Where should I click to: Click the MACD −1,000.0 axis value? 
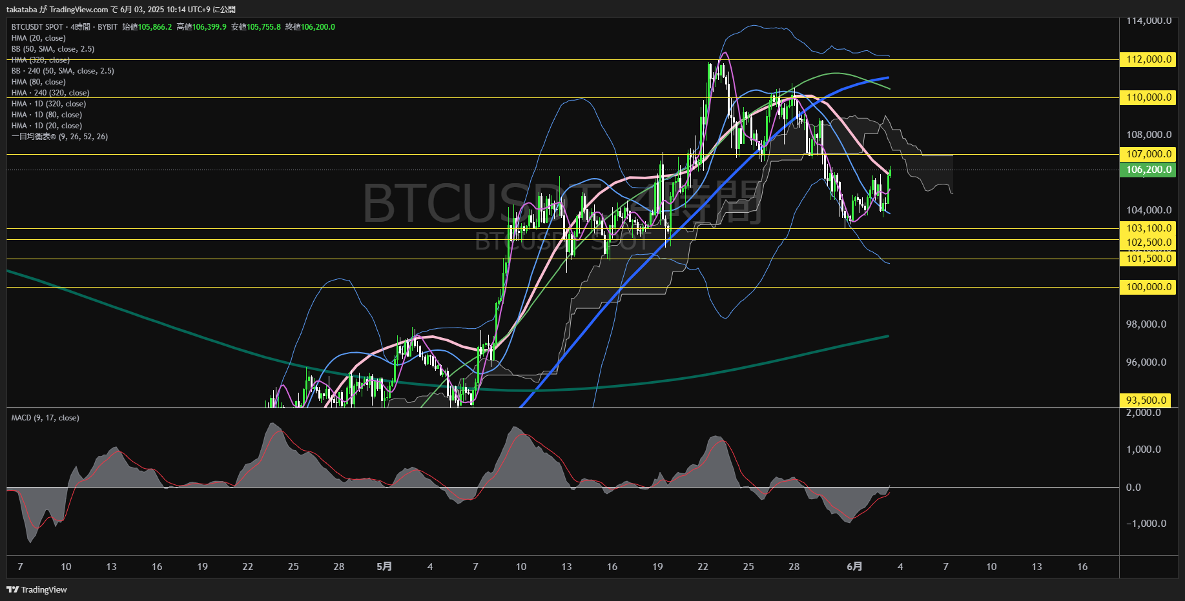(x=1146, y=524)
